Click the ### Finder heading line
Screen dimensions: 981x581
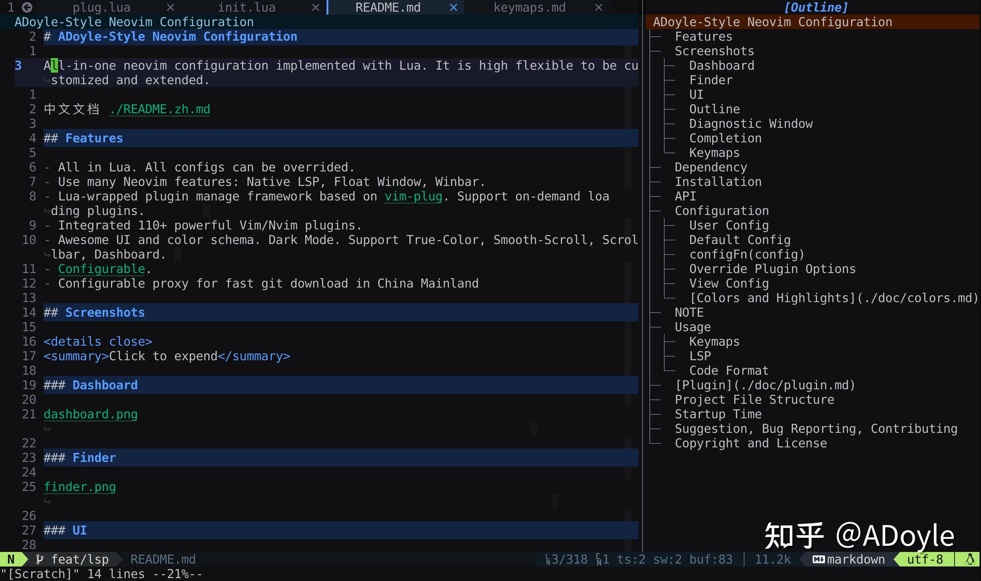[340, 458]
